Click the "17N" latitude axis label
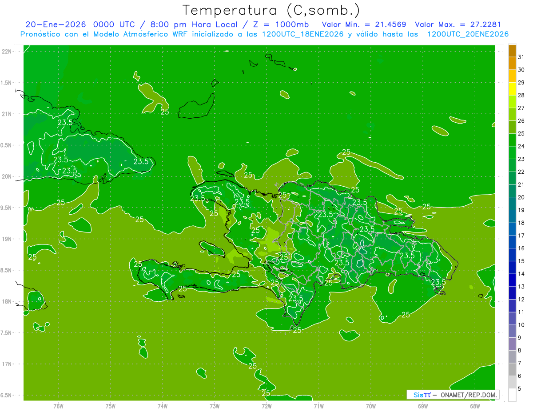 click(x=6, y=364)
